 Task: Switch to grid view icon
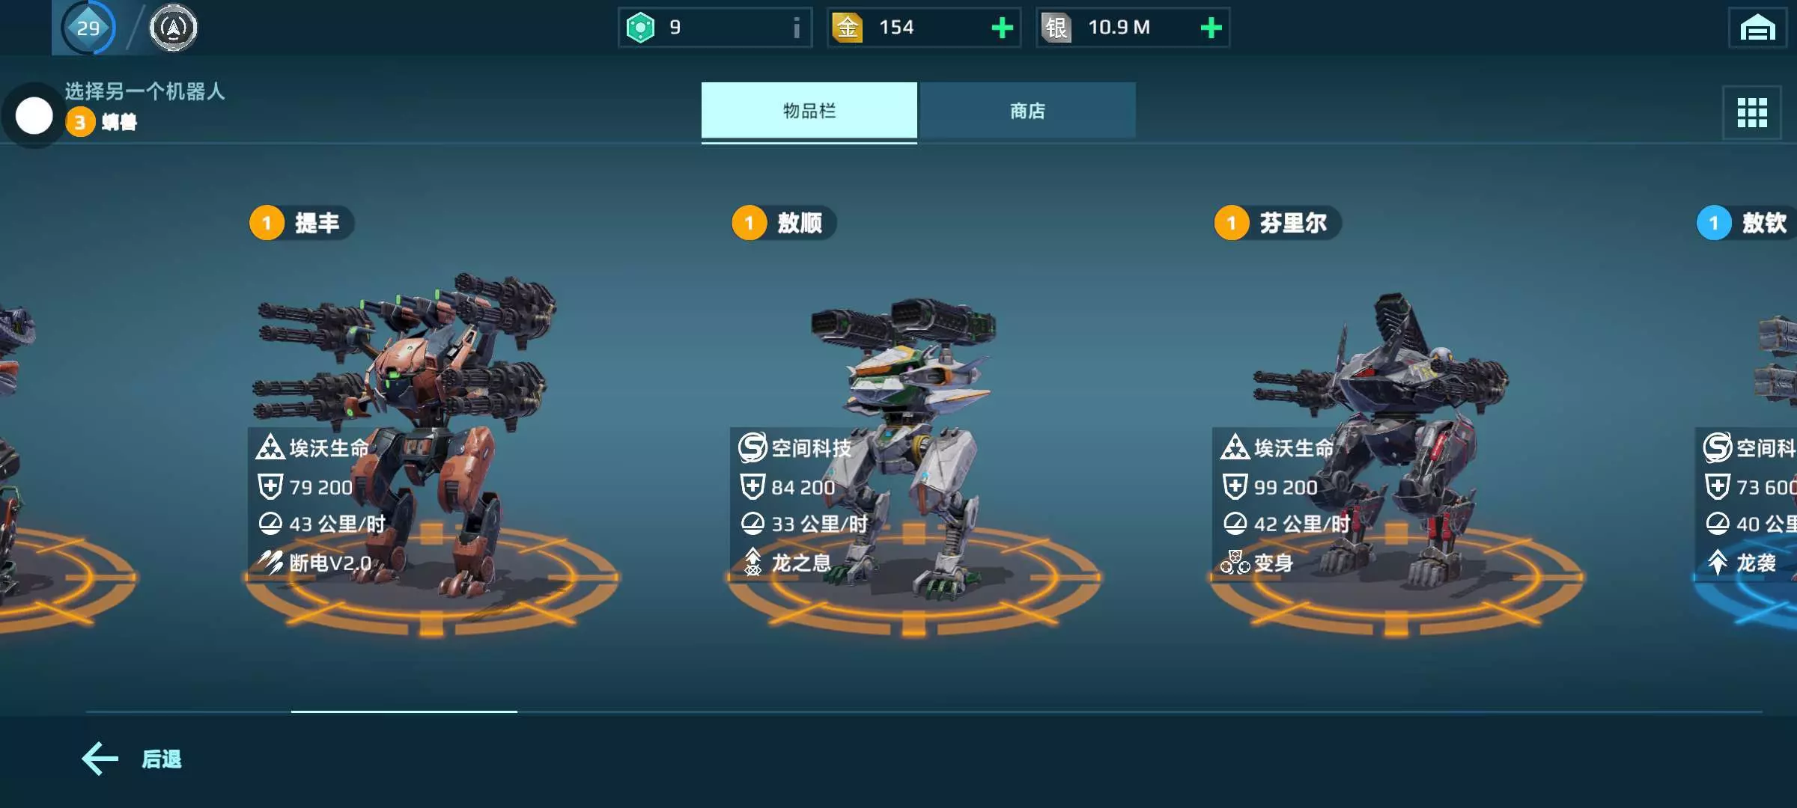(x=1752, y=113)
